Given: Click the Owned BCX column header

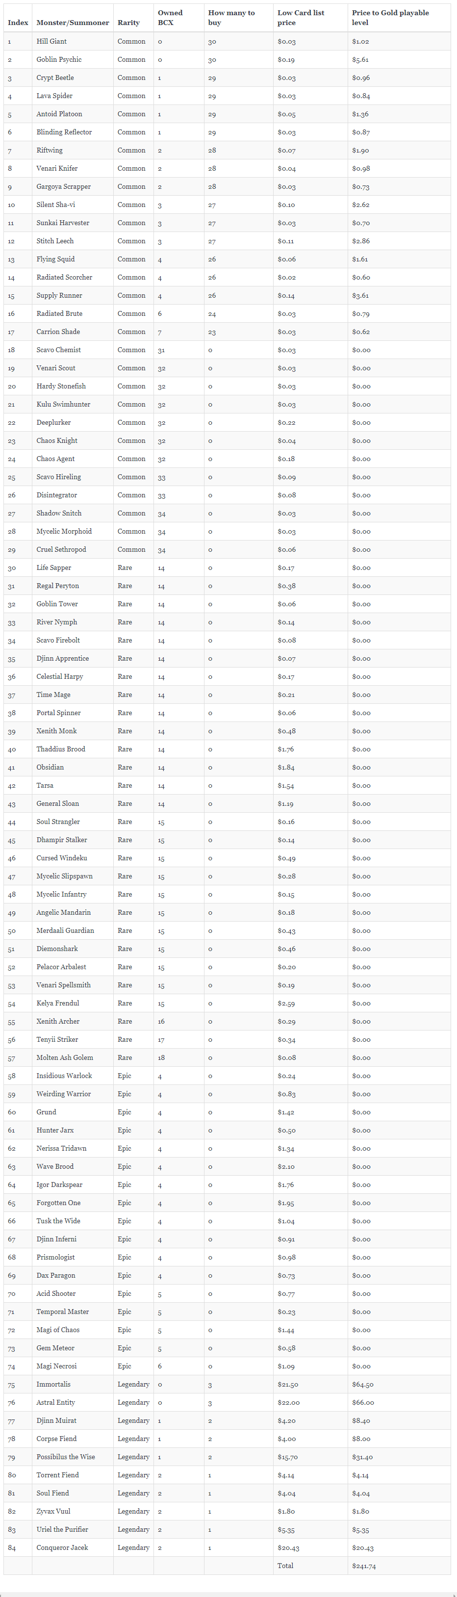Looking at the screenshot, I should click(170, 17).
